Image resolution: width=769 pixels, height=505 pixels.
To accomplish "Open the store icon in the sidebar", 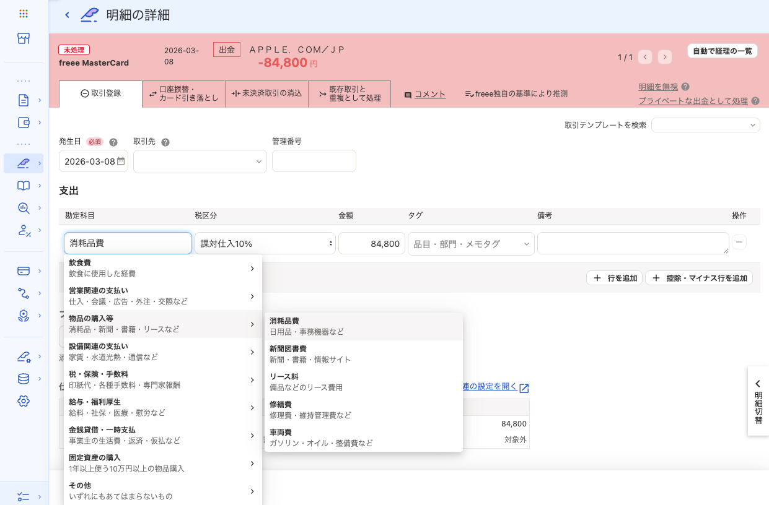I will 24,38.
